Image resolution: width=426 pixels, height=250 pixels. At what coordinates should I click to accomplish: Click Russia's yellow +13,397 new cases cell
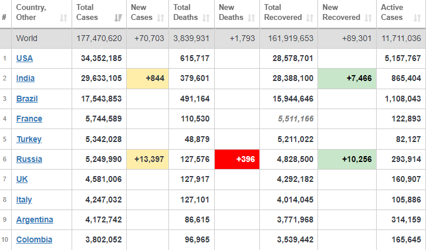click(x=147, y=159)
